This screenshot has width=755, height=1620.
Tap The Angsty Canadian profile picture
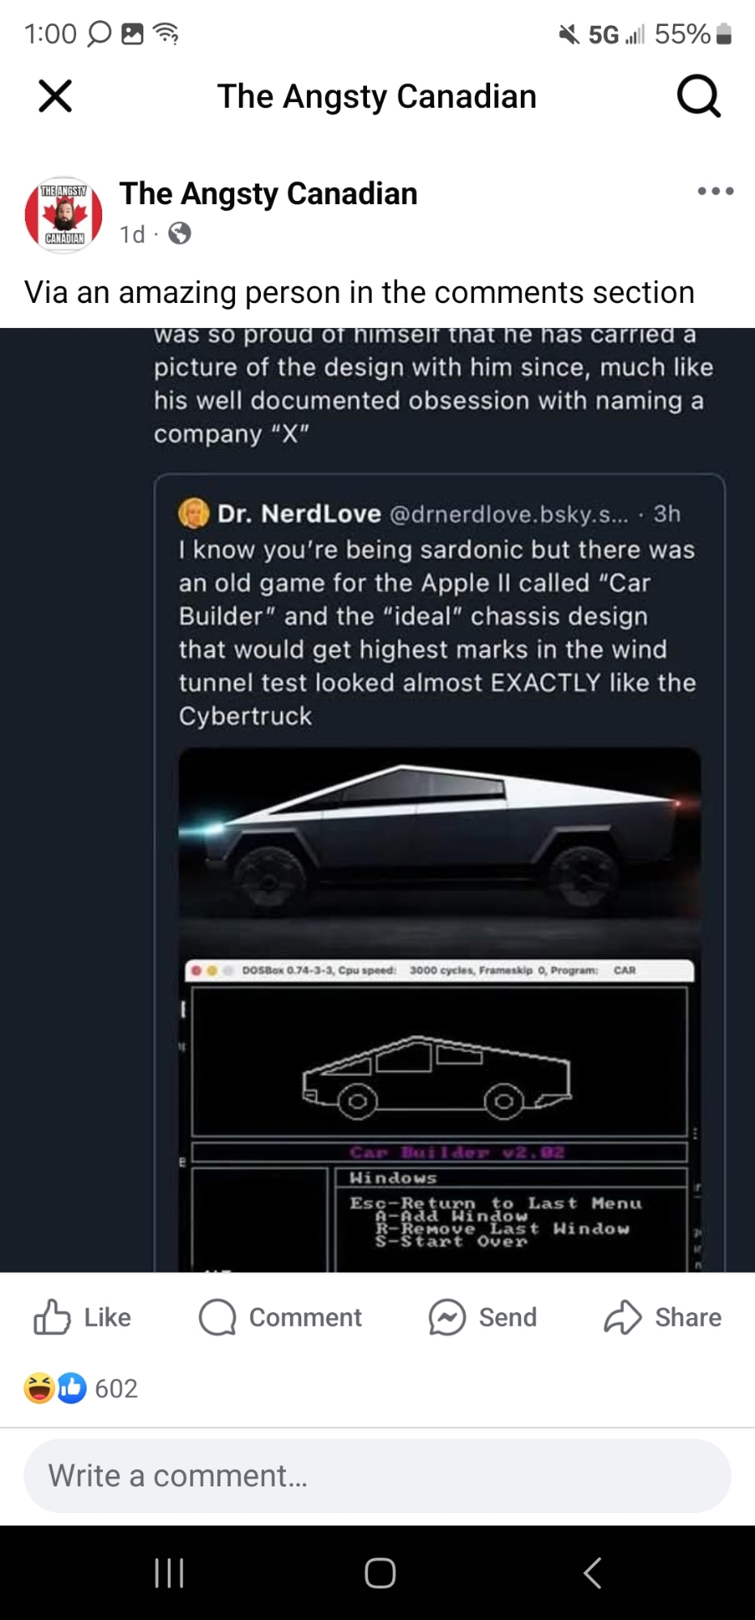click(x=63, y=215)
